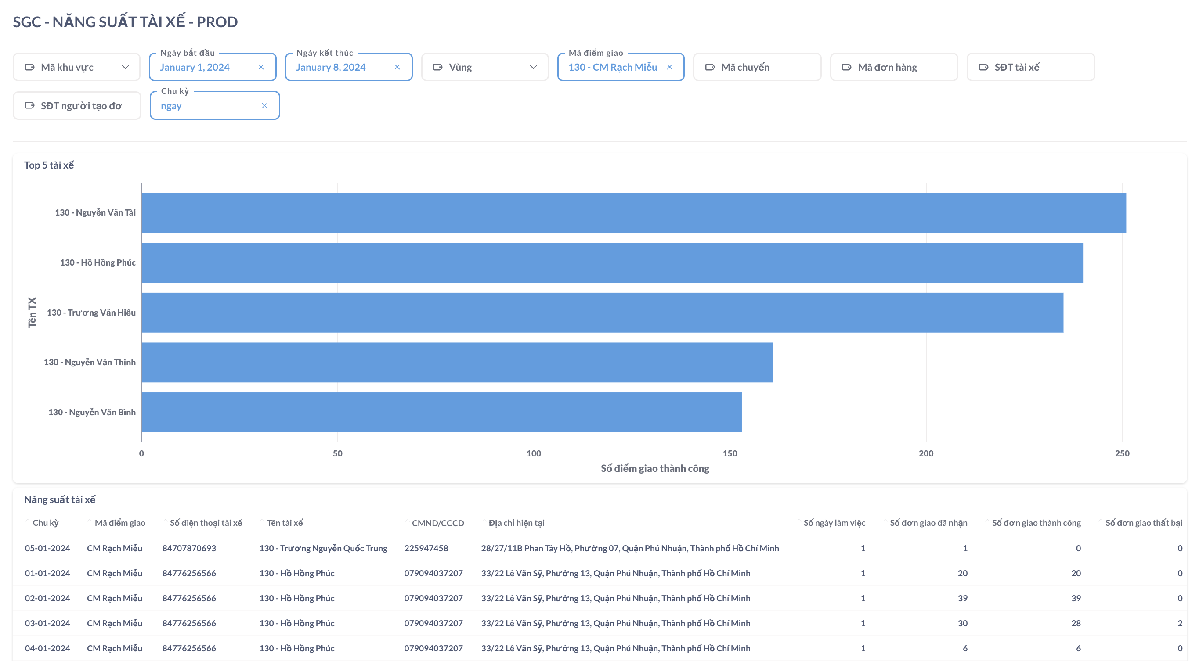Focus the Mã chuyến input field

point(758,67)
